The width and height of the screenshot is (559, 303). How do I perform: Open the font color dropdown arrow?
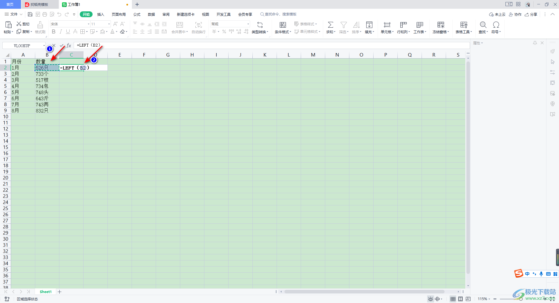pyautogui.click(x=117, y=31)
